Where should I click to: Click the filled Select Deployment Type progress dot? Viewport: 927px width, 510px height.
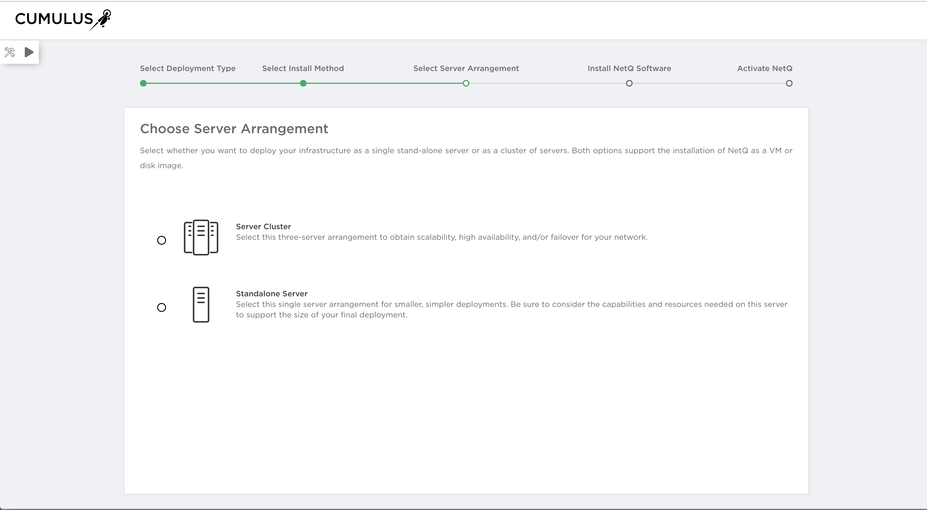click(143, 83)
